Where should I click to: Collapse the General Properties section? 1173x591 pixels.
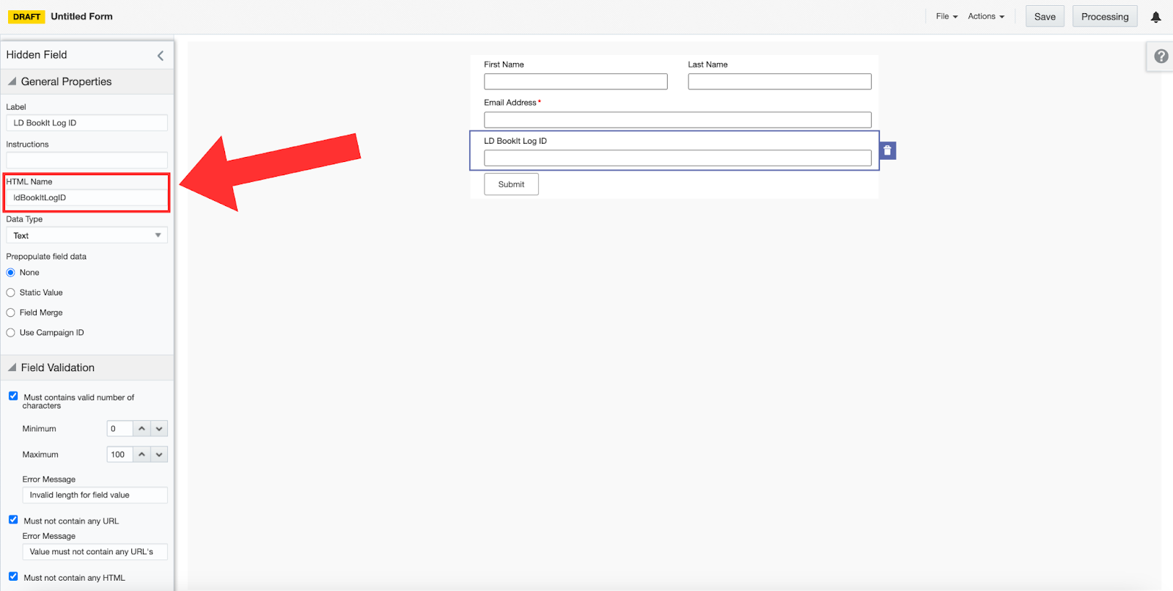[x=12, y=81]
